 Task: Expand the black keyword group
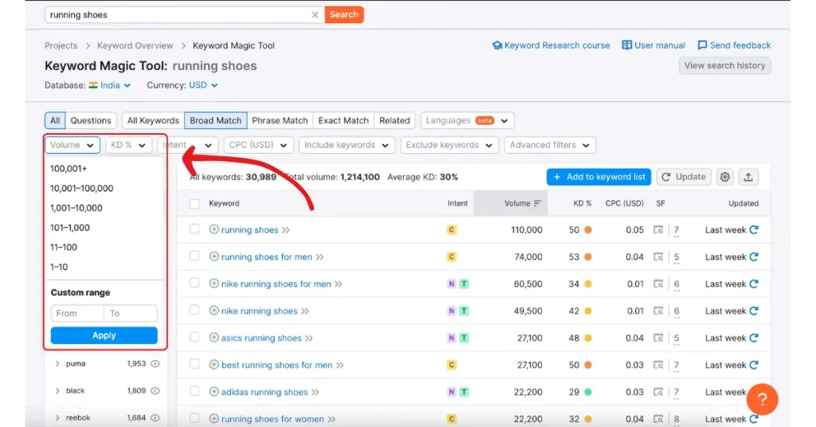click(57, 390)
